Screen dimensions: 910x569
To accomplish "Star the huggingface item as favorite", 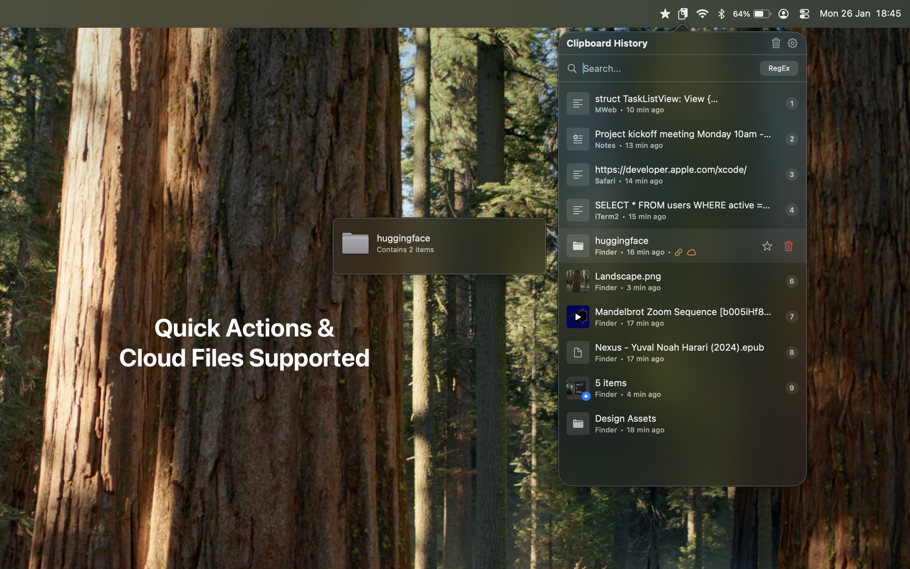I will (x=767, y=246).
